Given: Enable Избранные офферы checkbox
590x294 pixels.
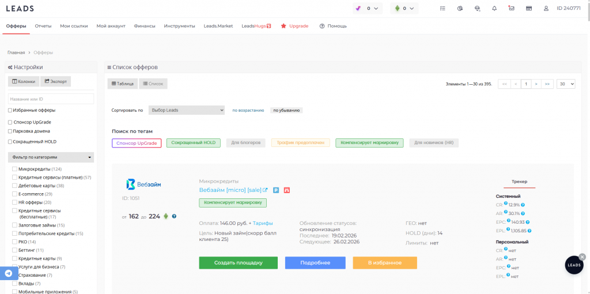Looking at the screenshot, I should tap(10, 110).
